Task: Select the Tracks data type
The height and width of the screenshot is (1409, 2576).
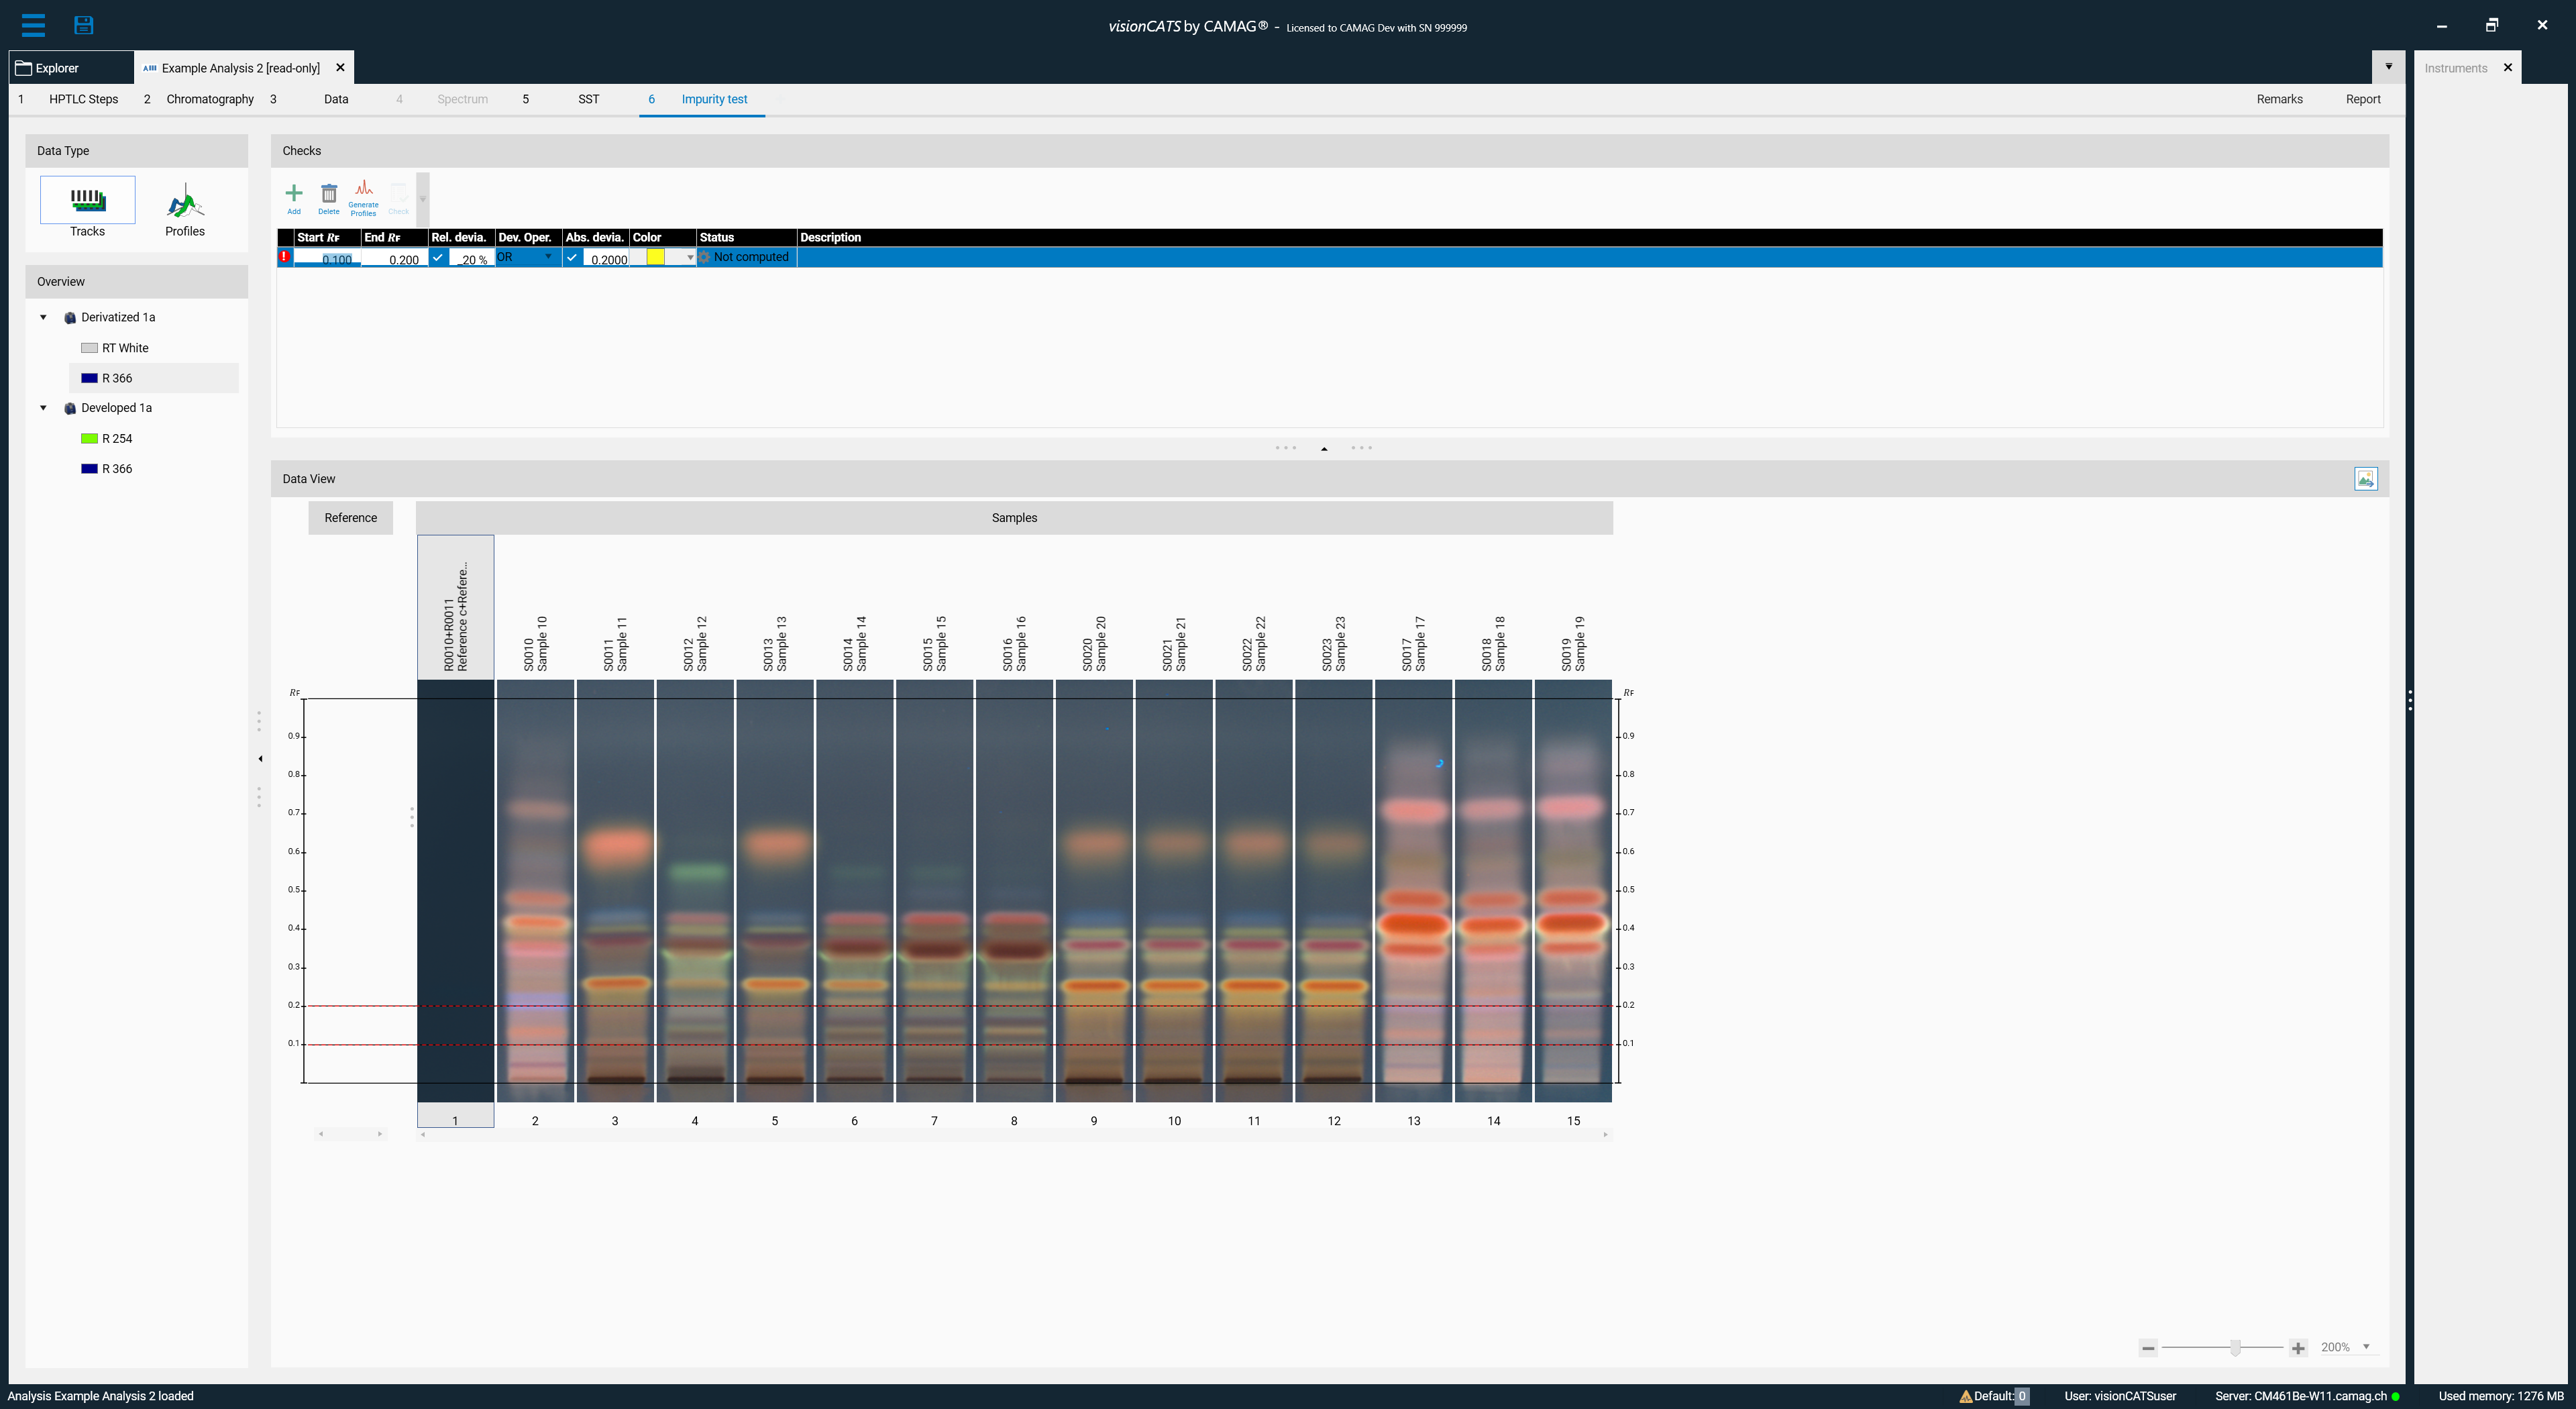Action: click(x=87, y=206)
